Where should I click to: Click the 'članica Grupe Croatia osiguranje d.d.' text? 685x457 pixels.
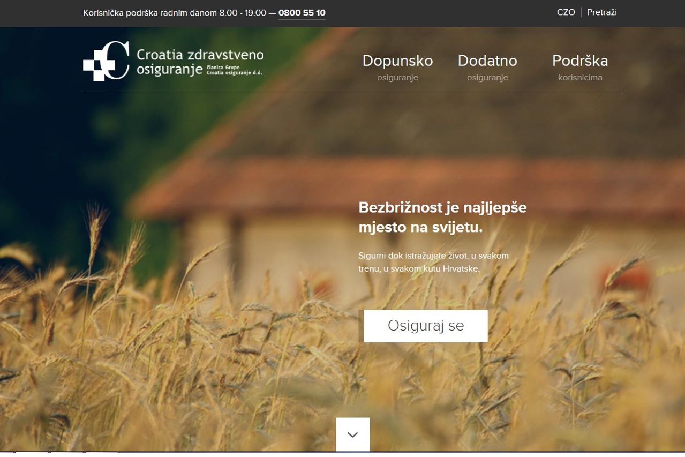click(x=234, y=70)
